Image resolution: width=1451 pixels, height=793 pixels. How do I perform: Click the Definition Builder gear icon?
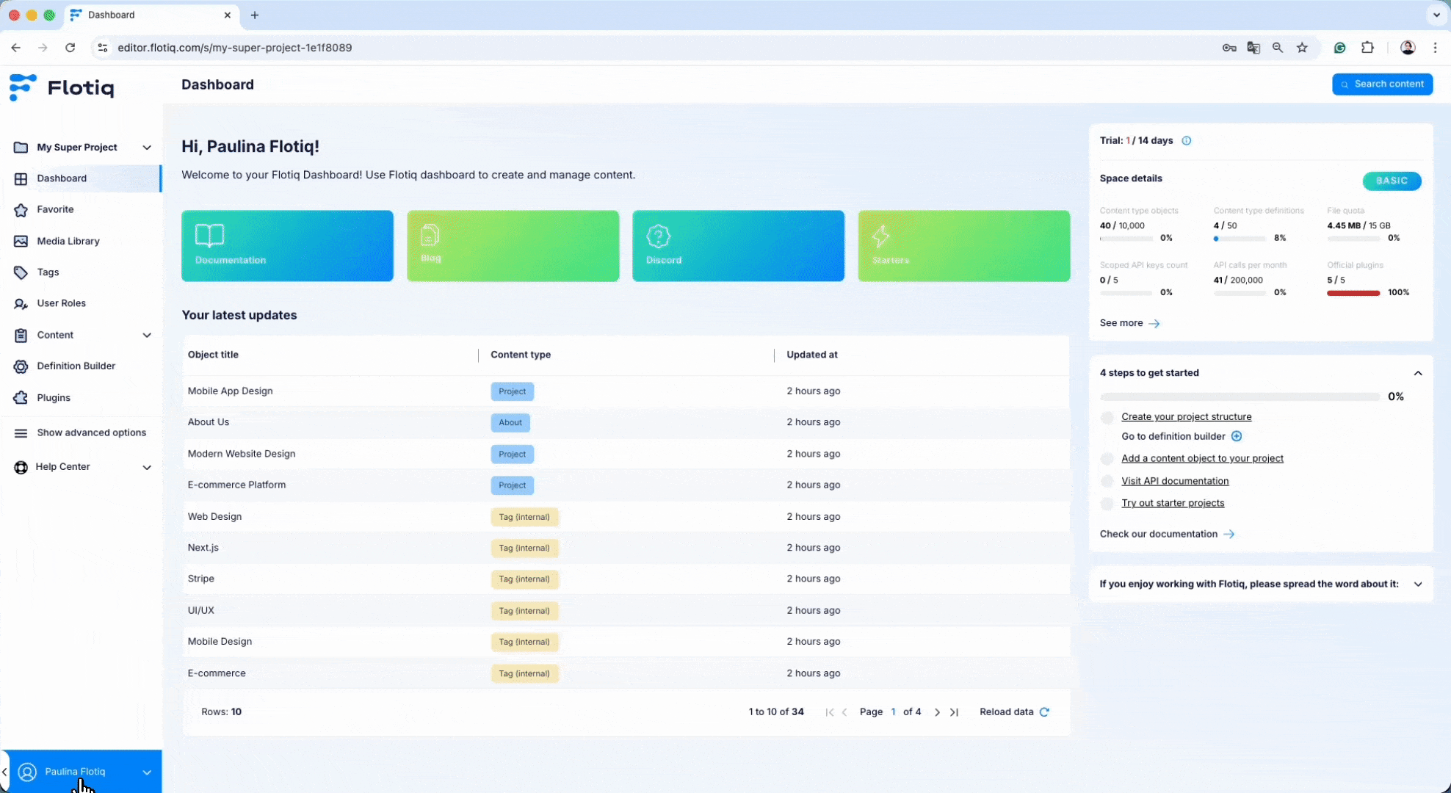21,366
